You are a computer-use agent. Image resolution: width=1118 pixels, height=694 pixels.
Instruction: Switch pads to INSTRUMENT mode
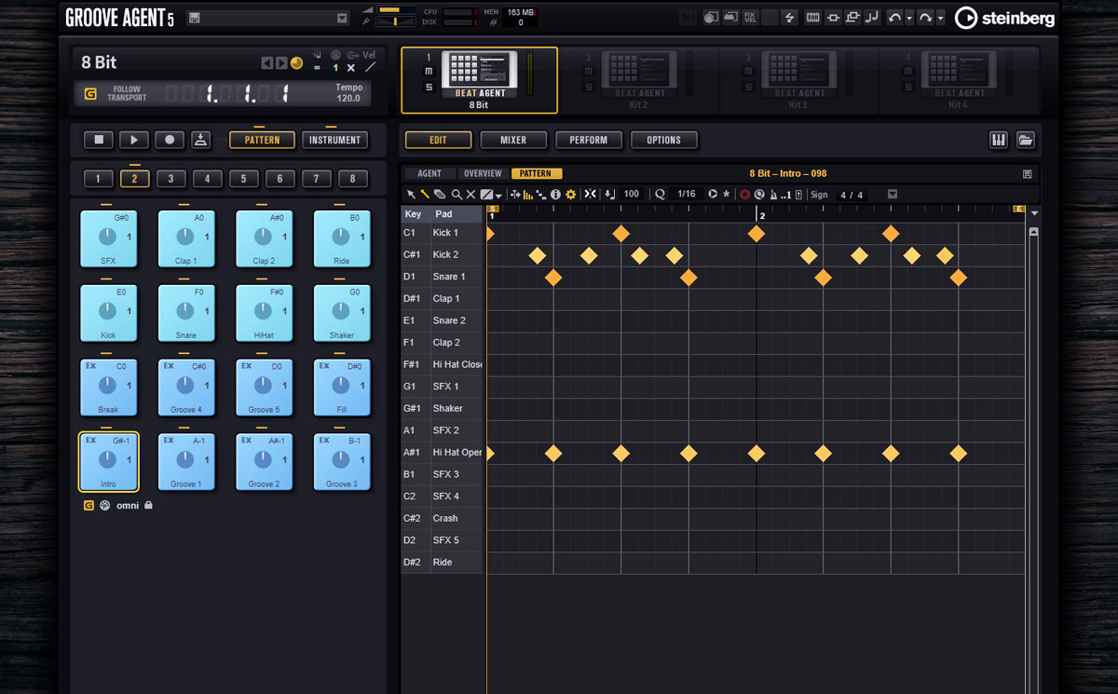(334, 140)
